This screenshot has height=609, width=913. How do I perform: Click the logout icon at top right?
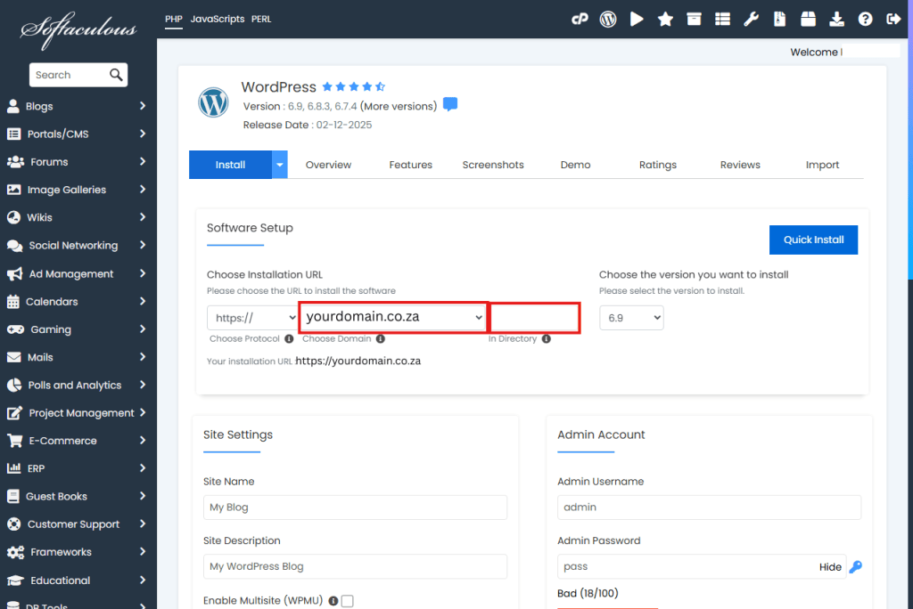(x=893, y=19)
